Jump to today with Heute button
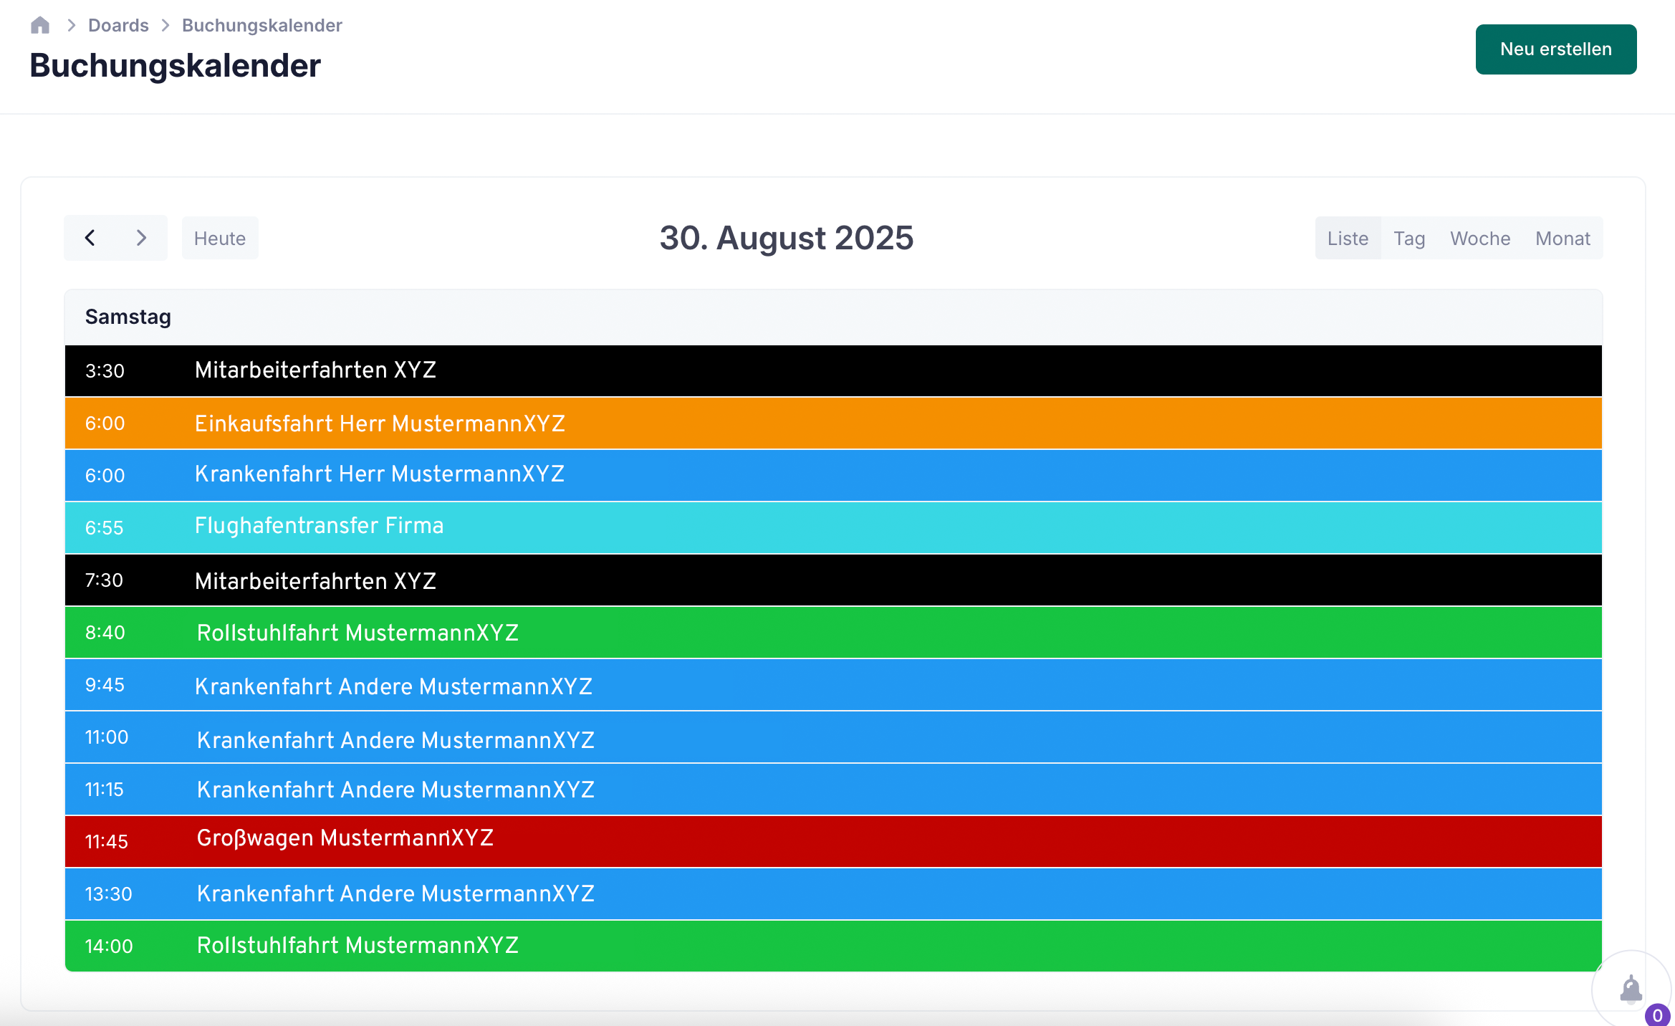1675x1026 pixels. 220,239
